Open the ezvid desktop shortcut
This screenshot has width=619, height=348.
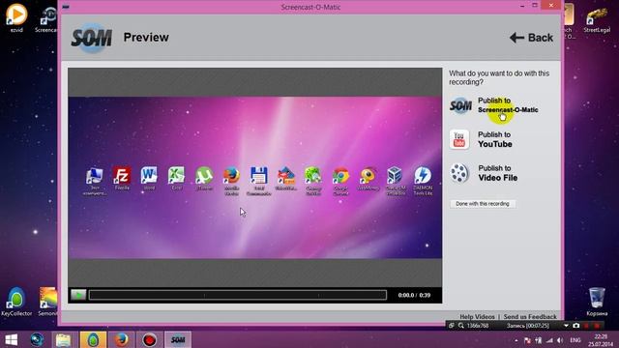point(16,17)
